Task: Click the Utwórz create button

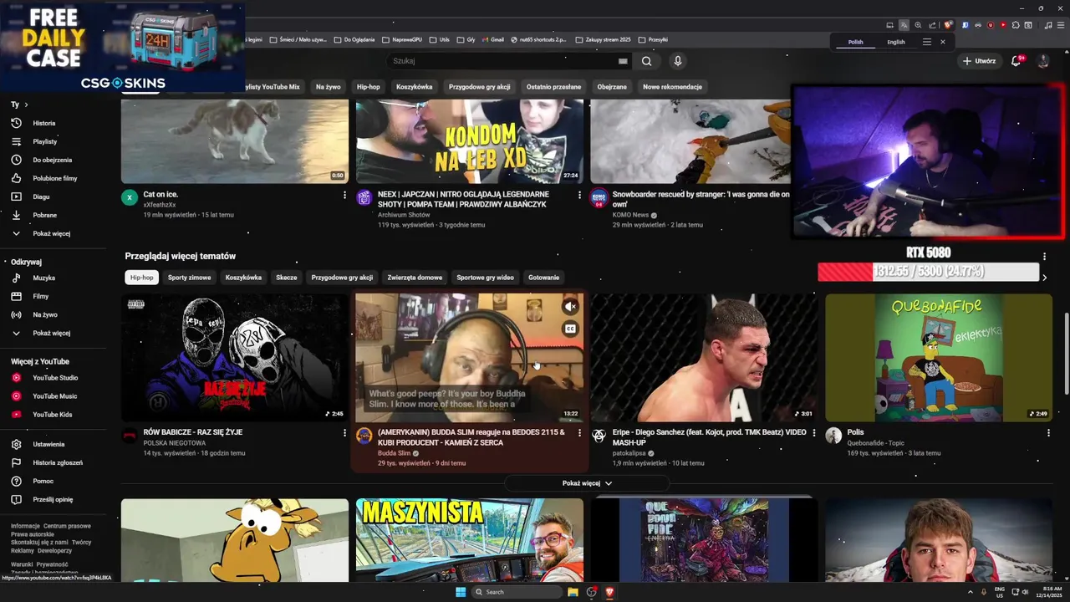Action: click(x=979, y=61)
